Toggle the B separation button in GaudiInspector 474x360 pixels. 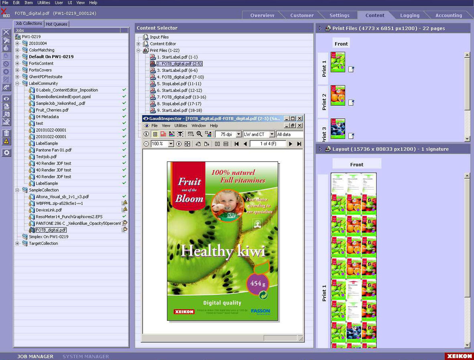pos(155,135)
